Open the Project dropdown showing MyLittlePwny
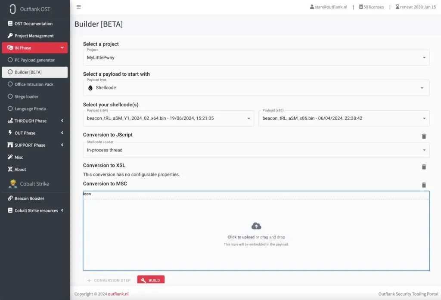This screenshot has width=441, height=300. [256, 58]
